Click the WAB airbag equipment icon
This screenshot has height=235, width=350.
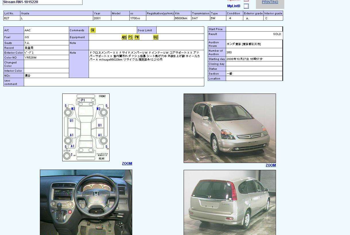pos(156,37)
